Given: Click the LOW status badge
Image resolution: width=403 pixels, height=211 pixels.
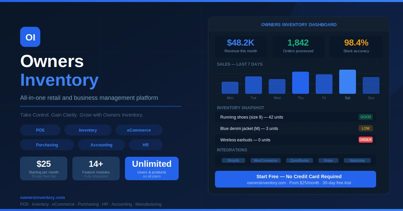Looking at the screenshot, I should point(366,128).
